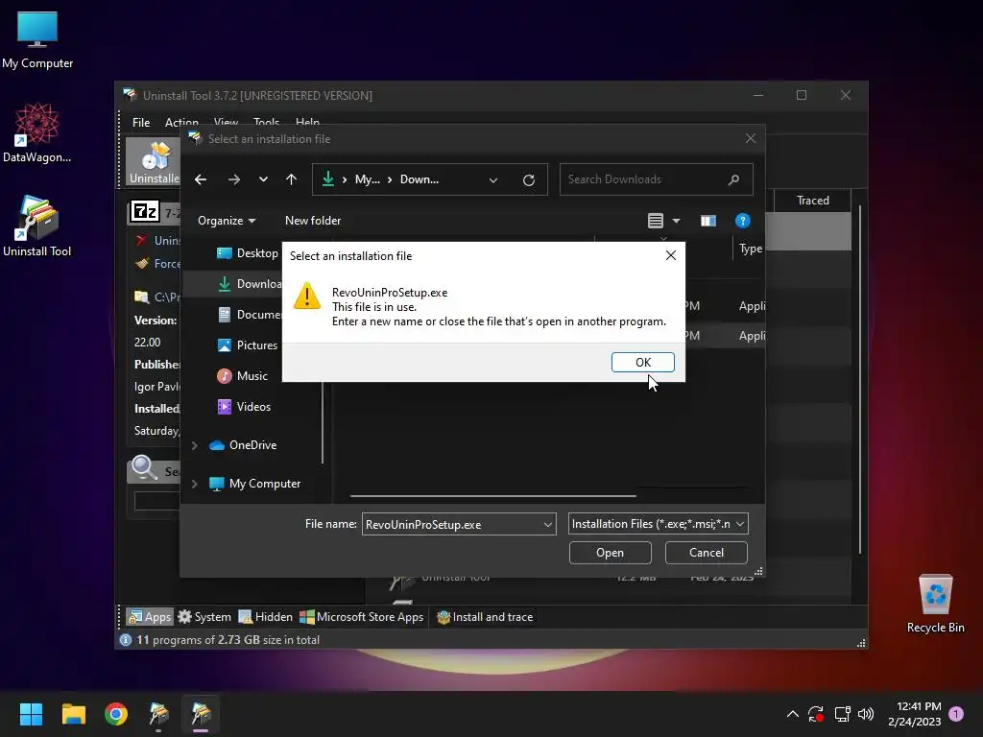Open the Installation Files type filter dropdown

[x=740, y=524]
